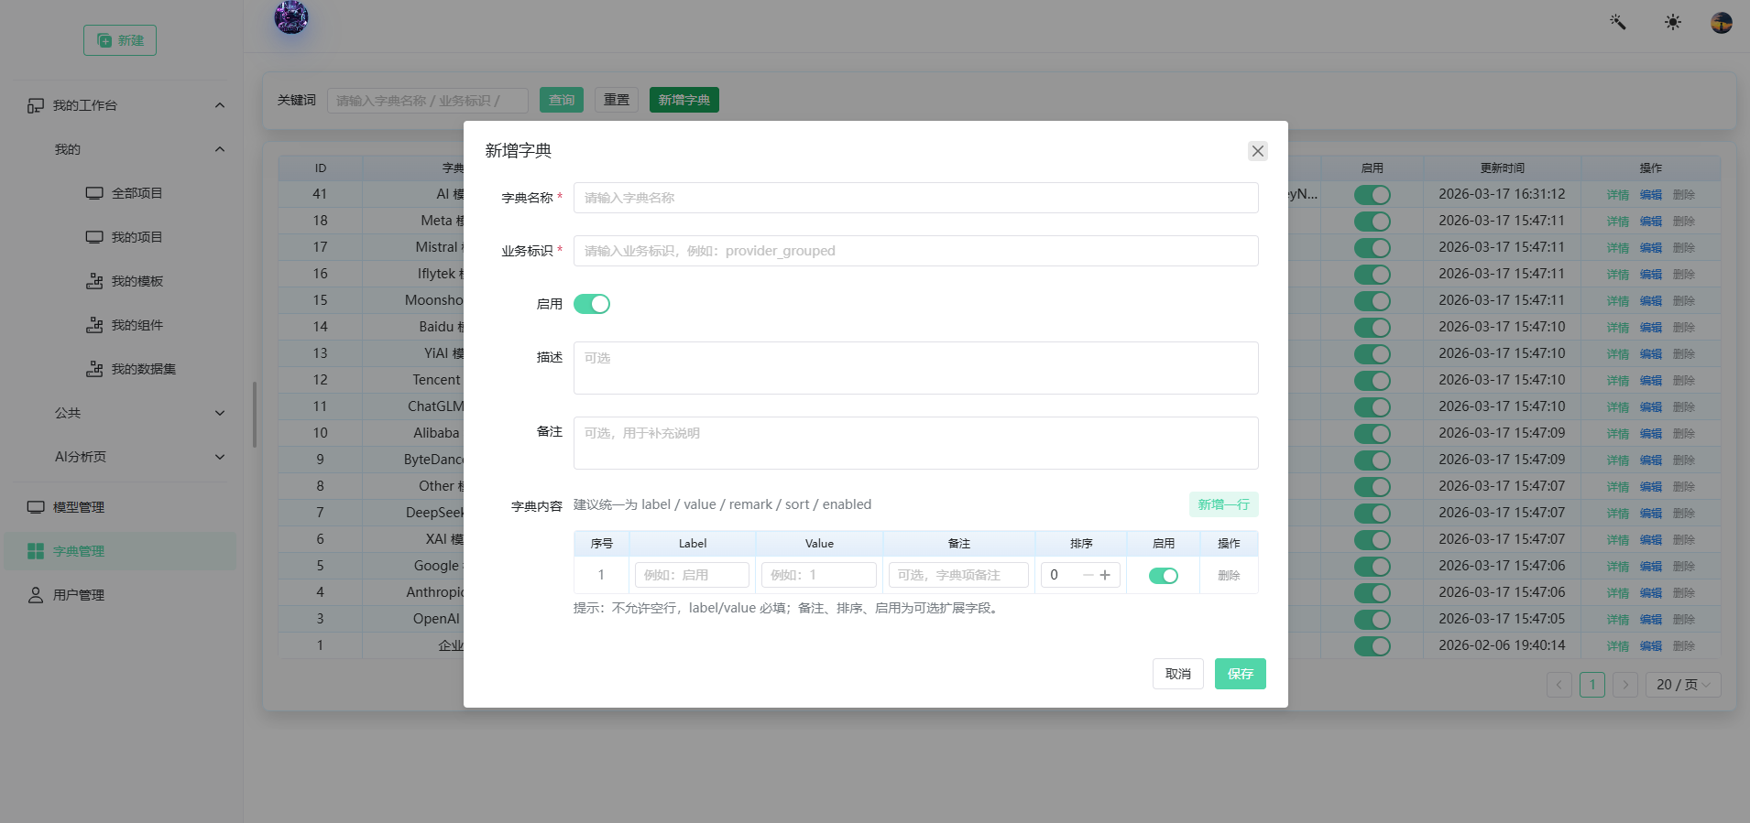Image resolution: width=1750 pixels, height=823 pixels.
Task: Click the 保存 button
Action: coord(1241,674)
